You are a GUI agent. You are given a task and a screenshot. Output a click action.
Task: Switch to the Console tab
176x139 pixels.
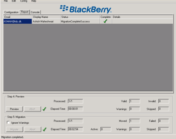[35, 12]
